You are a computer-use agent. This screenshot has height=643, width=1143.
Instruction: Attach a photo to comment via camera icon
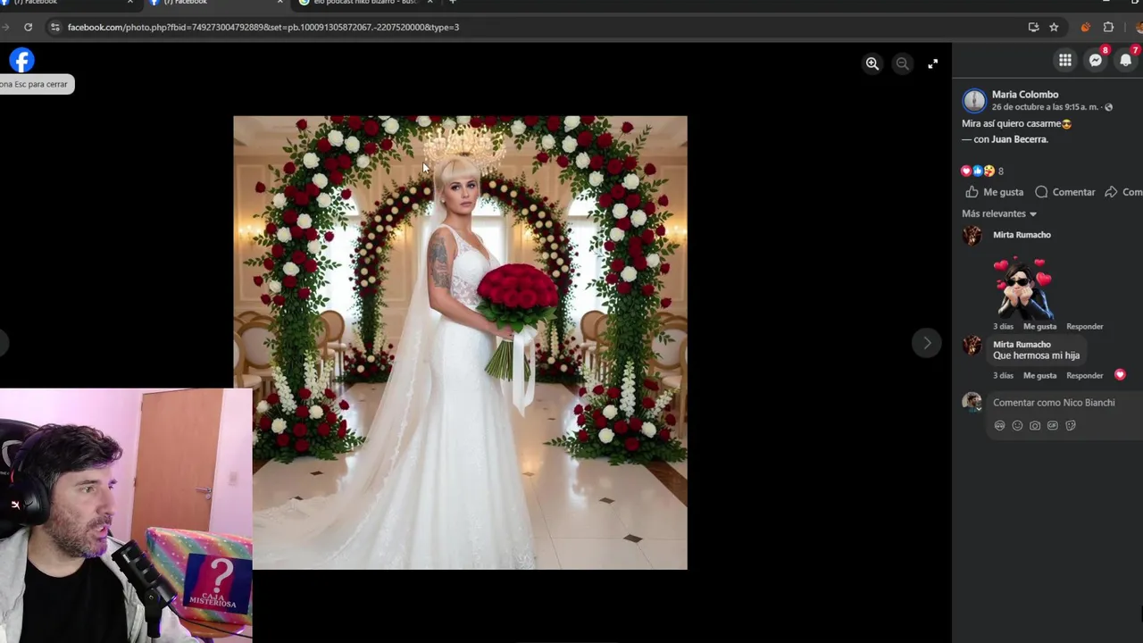pyautogui.click(x=1035, y=426)
